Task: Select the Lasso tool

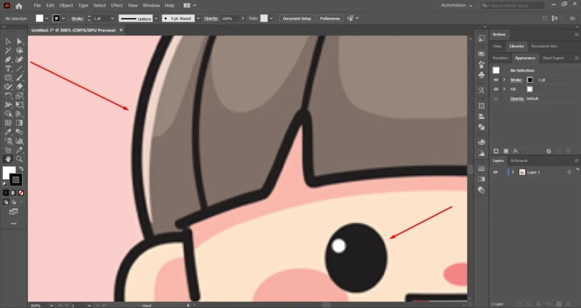Action: point(19,50)
